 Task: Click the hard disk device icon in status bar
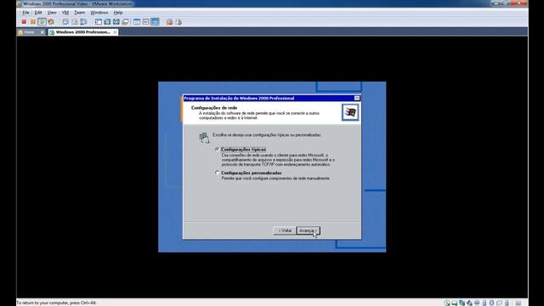(454, 303)
